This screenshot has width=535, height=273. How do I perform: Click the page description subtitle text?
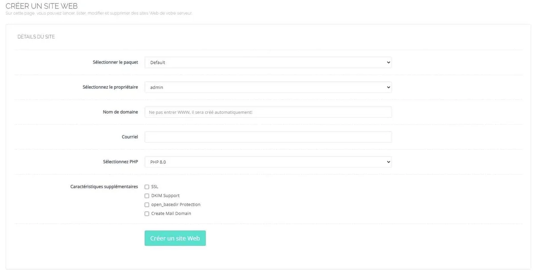(99, 13)
